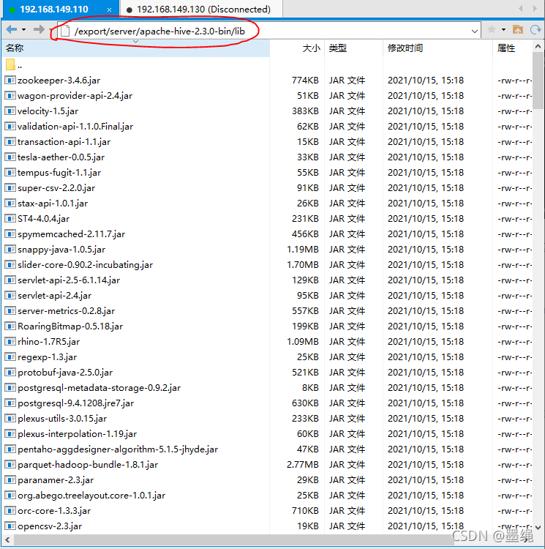Select the slider-core-0.90.2-incubating.jar file icon
Image resolution: width=545 pixels, height=549 pixels.
[10, 265]
